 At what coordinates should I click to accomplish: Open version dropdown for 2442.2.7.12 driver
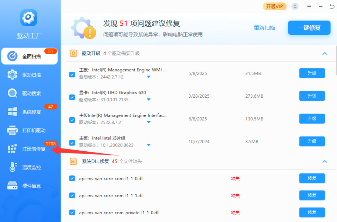pos(149,77)
